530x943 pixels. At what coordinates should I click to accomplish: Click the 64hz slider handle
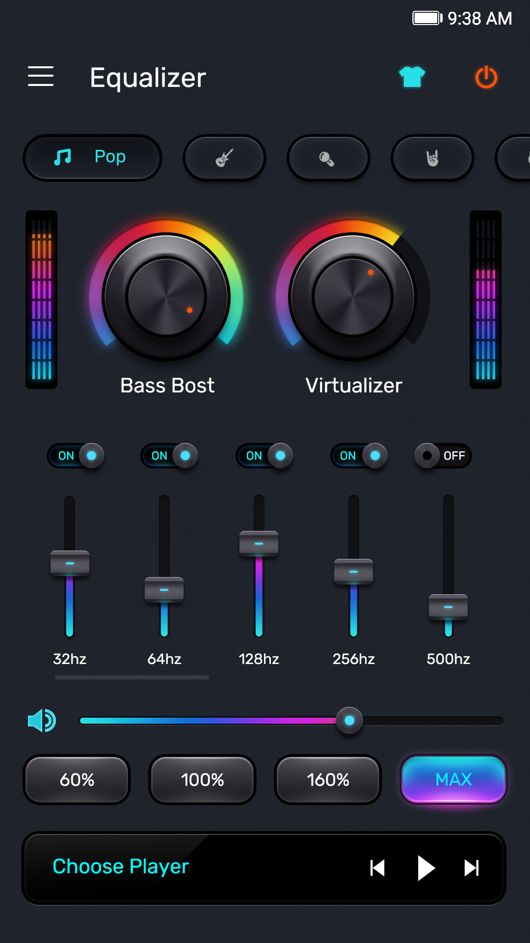(x=164, y=590)
